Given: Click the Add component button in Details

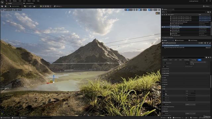Looking at the screenshot, I should (x=201, y=43).
